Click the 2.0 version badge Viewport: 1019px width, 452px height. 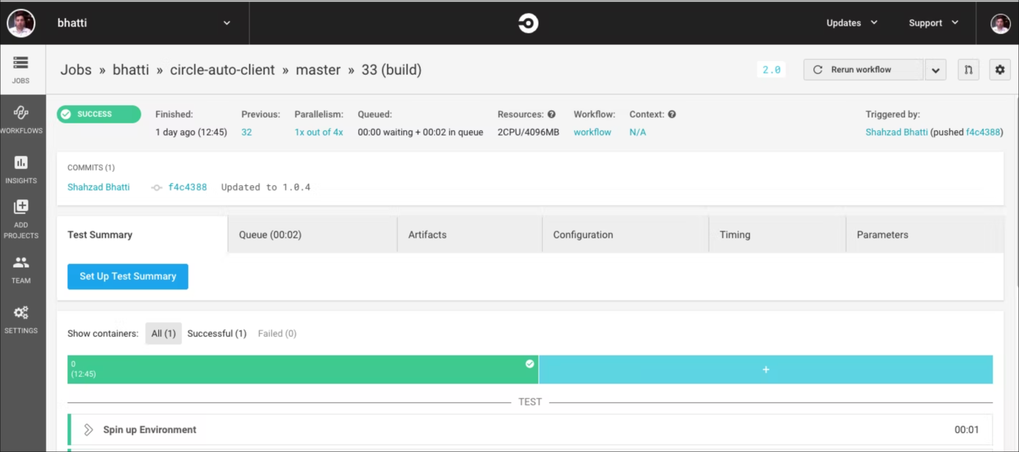tap(771, 70)
